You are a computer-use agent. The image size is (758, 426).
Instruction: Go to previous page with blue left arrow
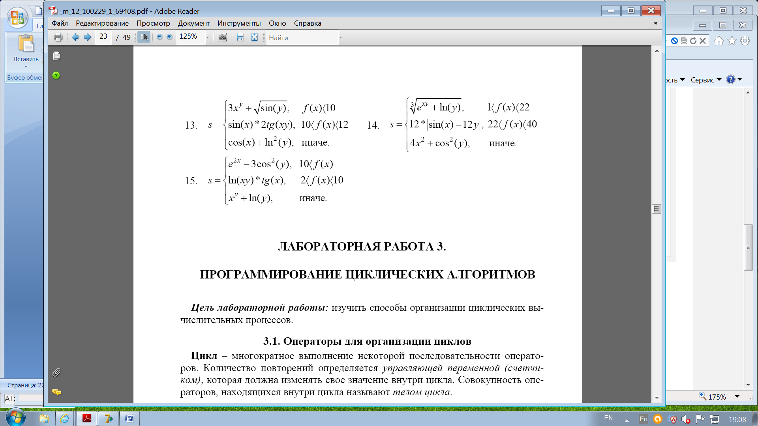(x=75, y=37)
